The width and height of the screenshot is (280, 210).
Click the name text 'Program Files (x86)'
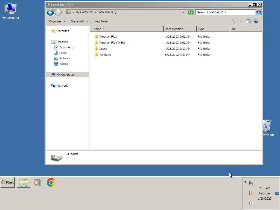pos(112,43)
